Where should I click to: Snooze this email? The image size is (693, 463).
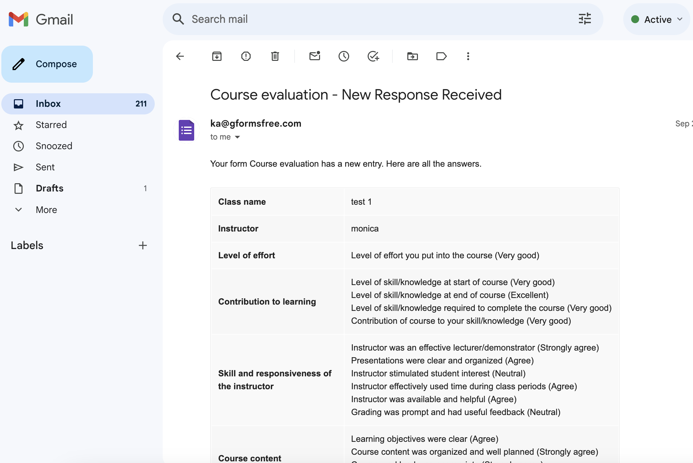[344, 56]
